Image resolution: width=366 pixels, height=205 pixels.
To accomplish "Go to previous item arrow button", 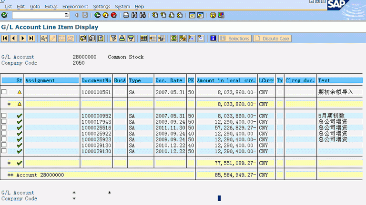I will coord(14,38).
